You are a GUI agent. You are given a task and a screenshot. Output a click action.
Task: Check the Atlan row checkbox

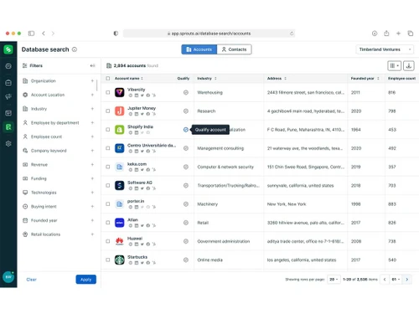tap(108, 223)
